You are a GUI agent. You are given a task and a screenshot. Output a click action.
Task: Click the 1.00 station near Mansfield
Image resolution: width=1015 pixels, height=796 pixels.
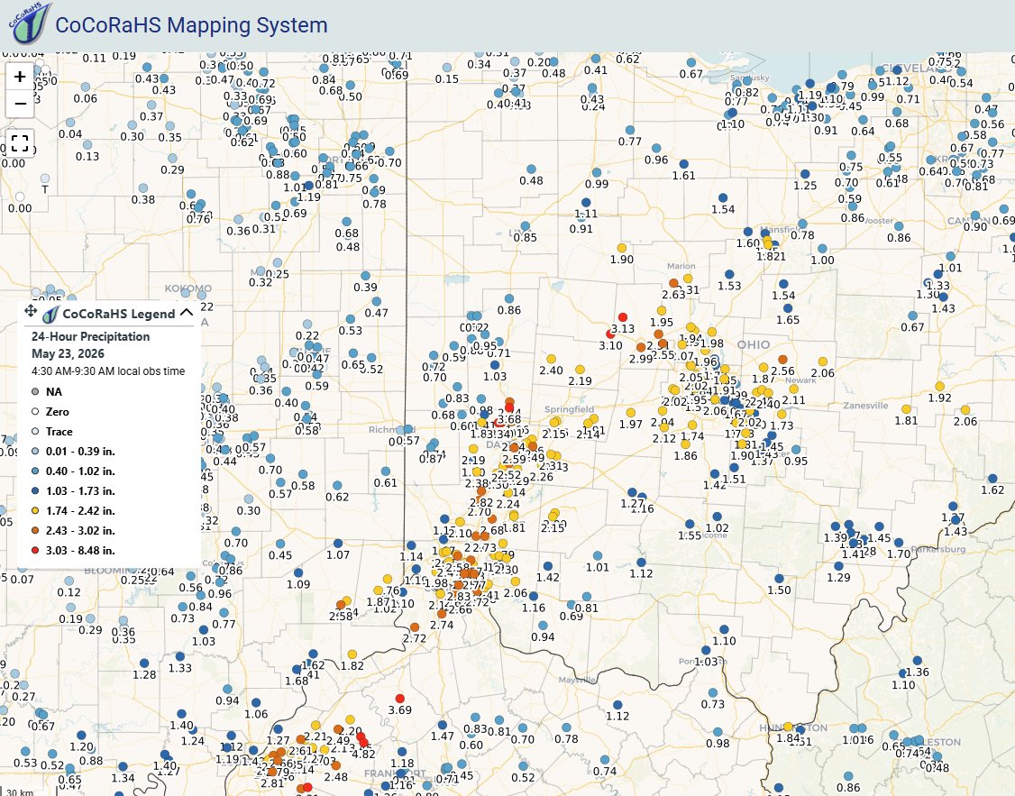click(823, 249)
